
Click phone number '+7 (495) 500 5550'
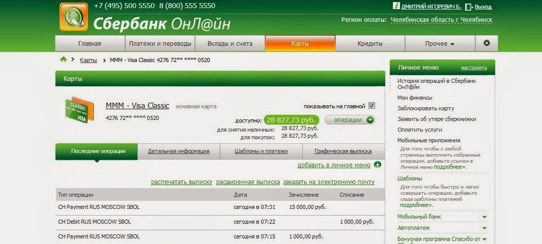coord(124,6)
